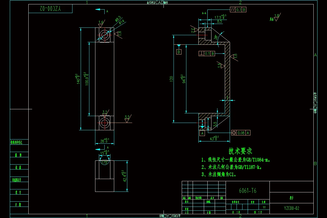Click the 其余 1.6 roughness symbol
The image size is (327, 218).
[x=275, y=17]
